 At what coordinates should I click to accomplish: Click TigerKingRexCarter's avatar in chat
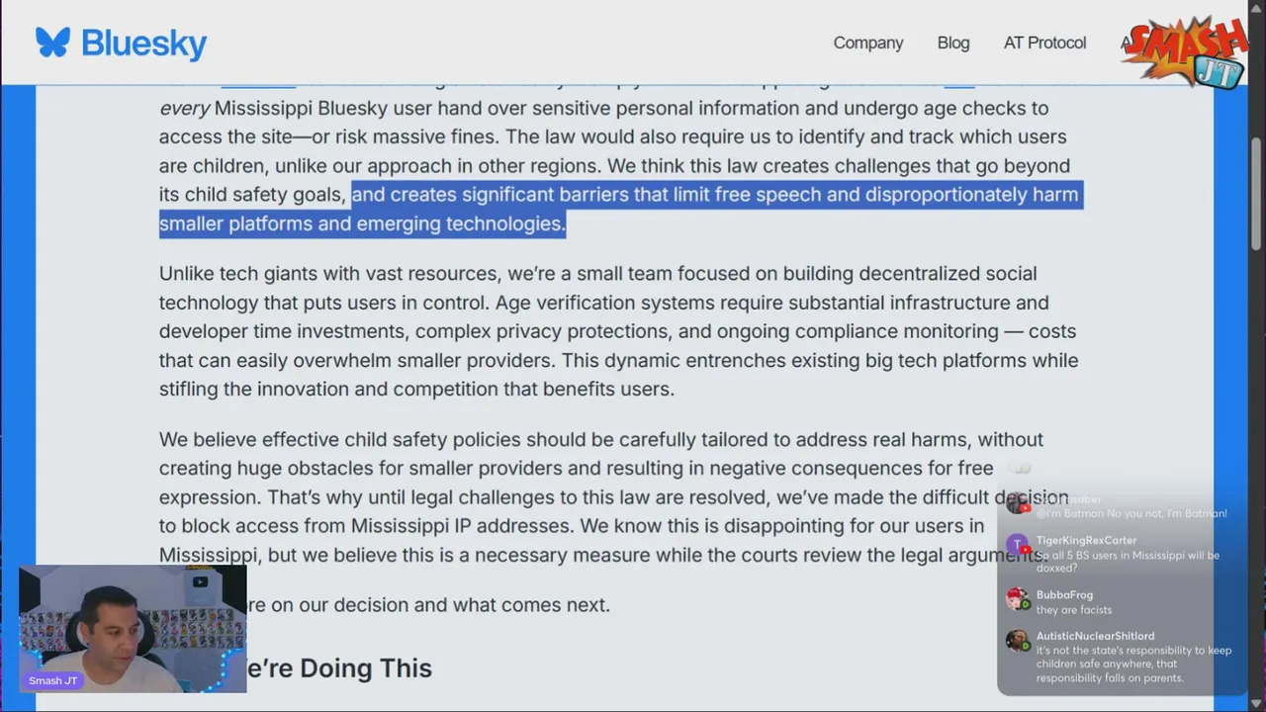(x=1017, y=545)
